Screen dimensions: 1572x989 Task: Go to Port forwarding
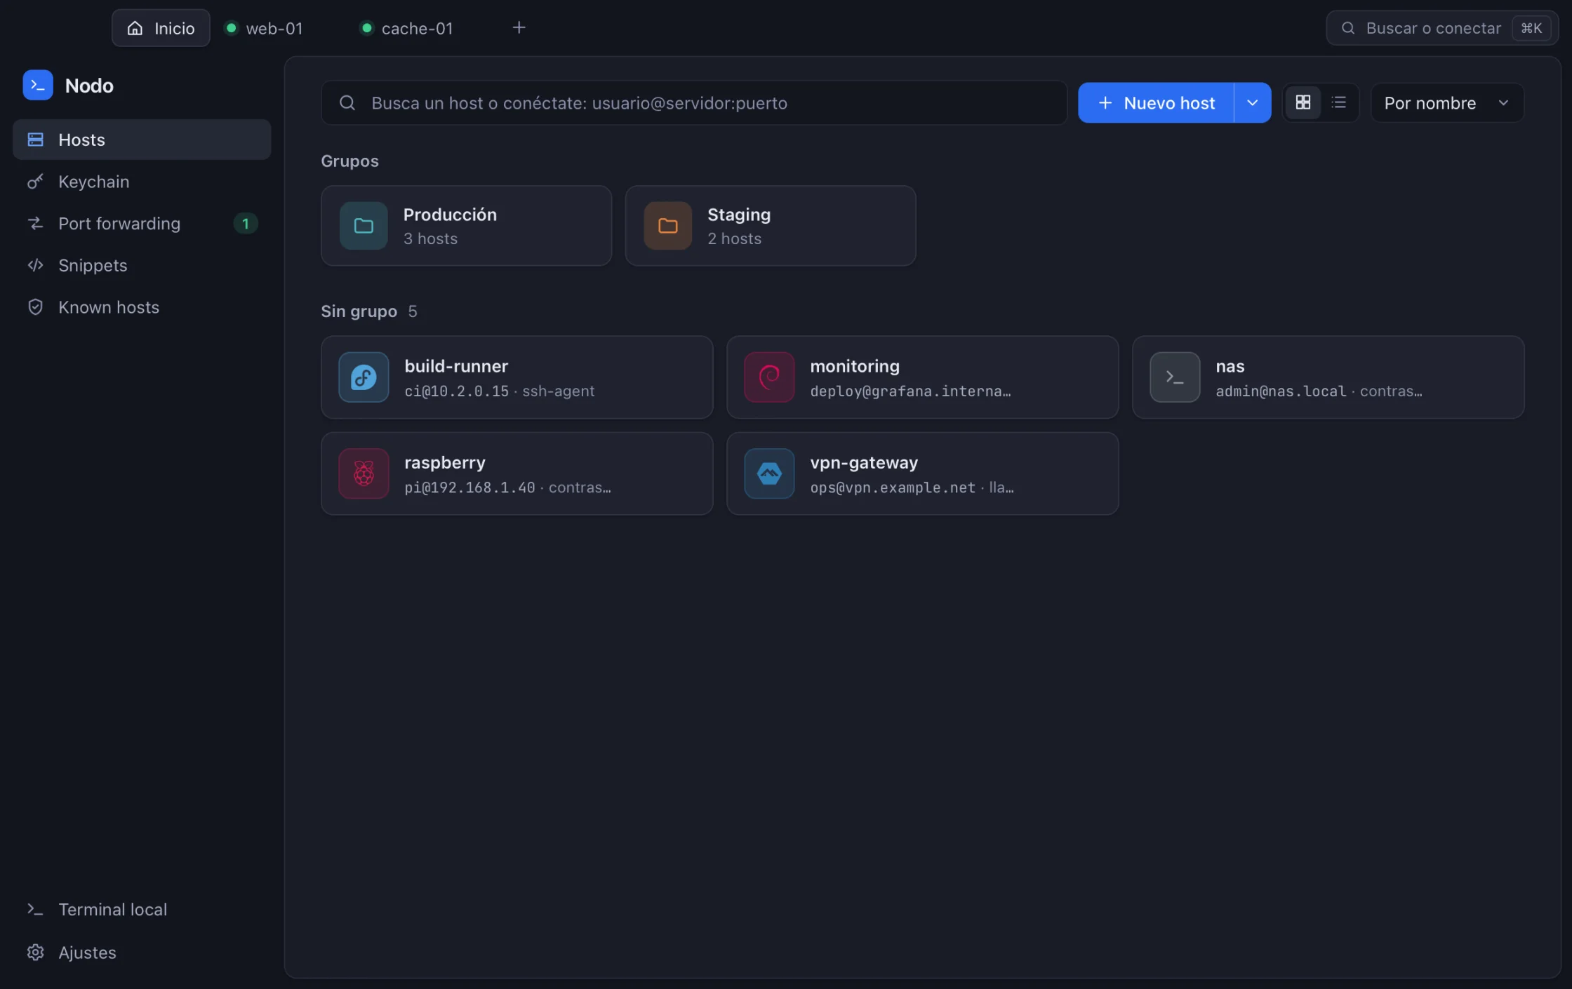pos(142,223)
